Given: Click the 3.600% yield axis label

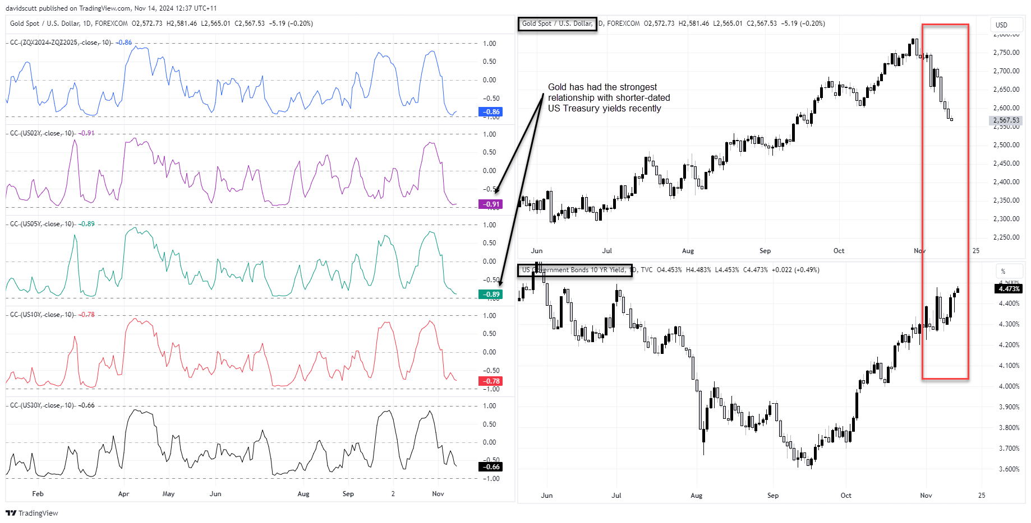Looking at the screenshot, I should pyautogui.click(x=1009, y=469).
